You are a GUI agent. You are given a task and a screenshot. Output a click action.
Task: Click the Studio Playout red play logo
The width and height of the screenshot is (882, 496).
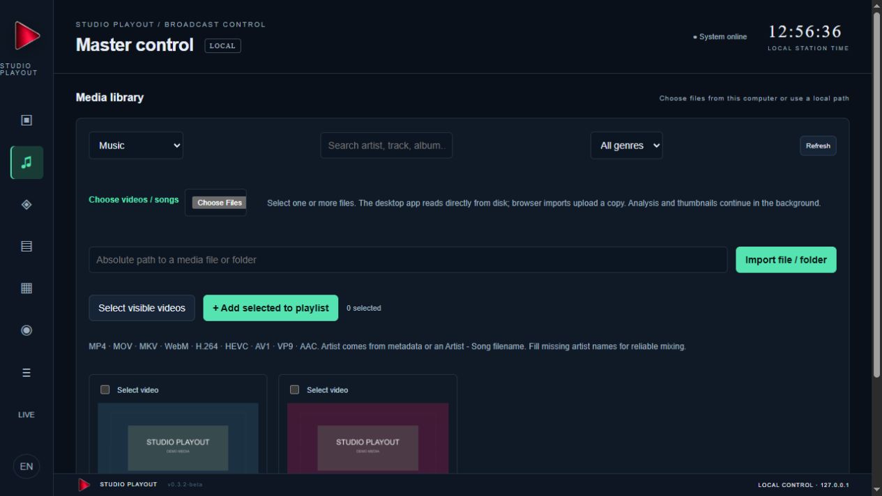coord(26,36)
